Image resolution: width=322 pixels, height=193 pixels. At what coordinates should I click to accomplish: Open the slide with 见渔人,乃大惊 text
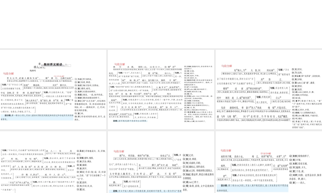click(269, 89)
